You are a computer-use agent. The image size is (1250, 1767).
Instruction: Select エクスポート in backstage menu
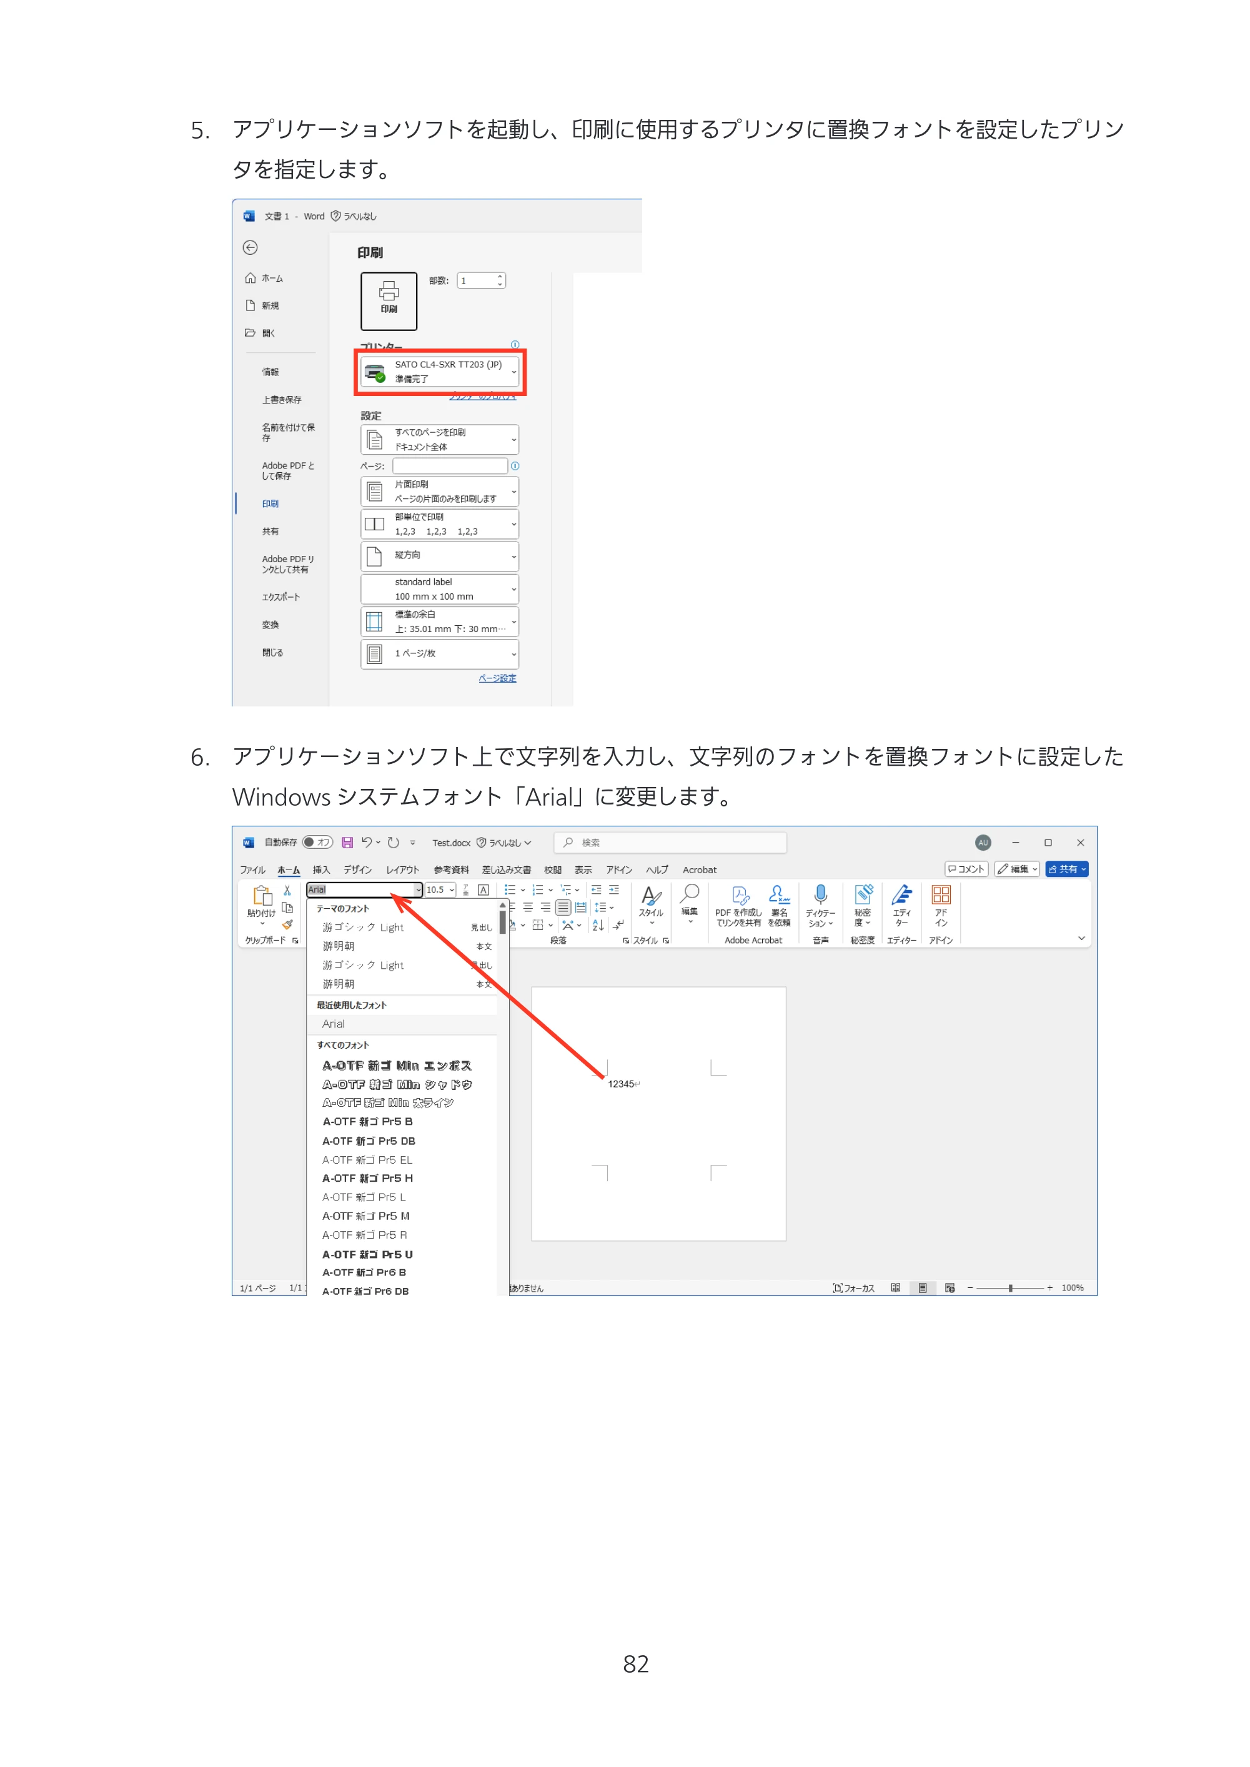pyautogui.click(x=281, y=597)
